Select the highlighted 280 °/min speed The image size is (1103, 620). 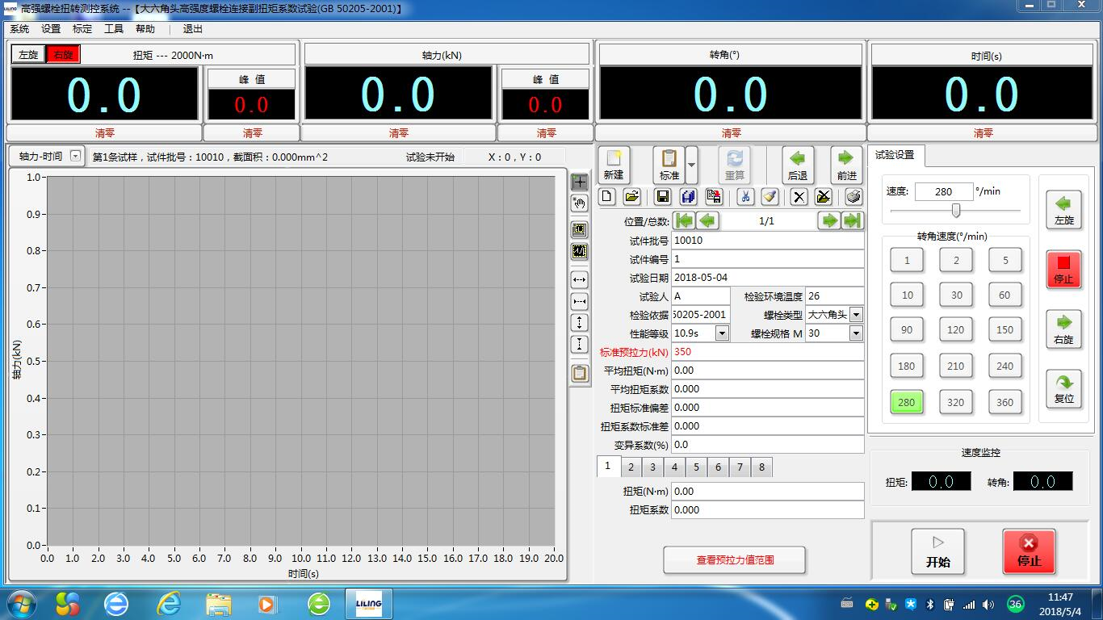click(907, 402)
